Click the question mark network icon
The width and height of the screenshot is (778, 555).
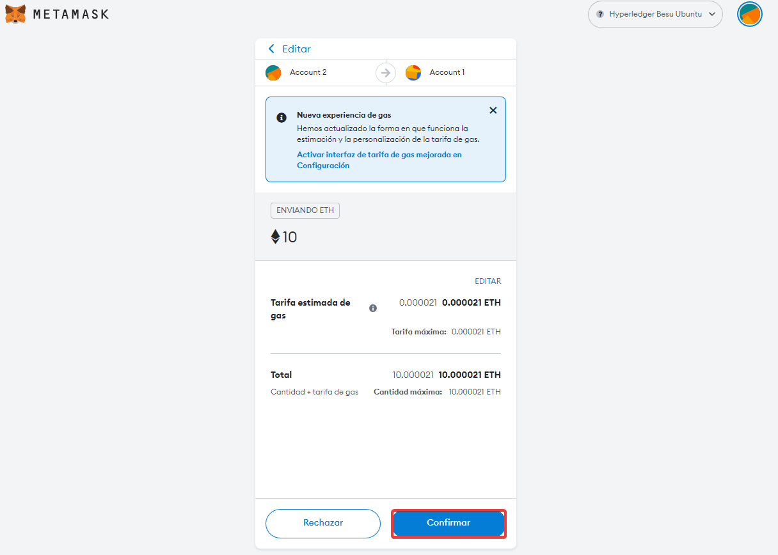click(600, 14)
